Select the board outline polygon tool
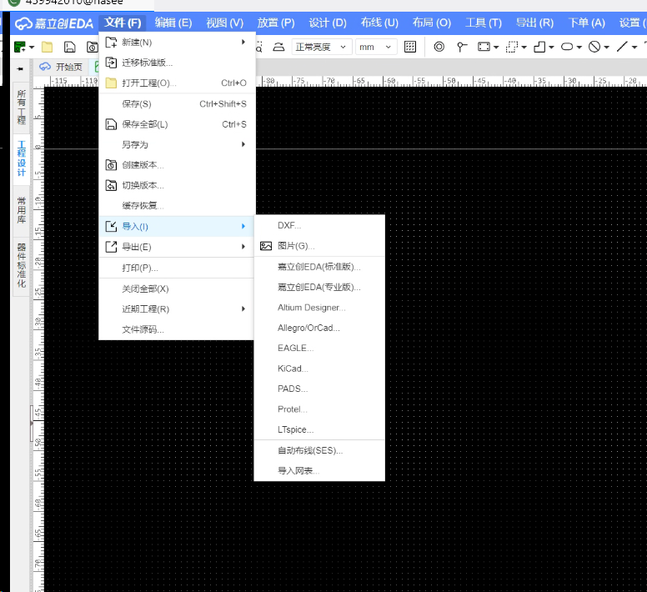Image resolution: width=647 pixels, height=592 pixels. pos(539,47)
